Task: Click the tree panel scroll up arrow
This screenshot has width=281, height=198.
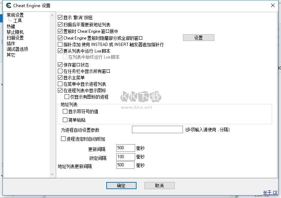Action: click(52, 15)
